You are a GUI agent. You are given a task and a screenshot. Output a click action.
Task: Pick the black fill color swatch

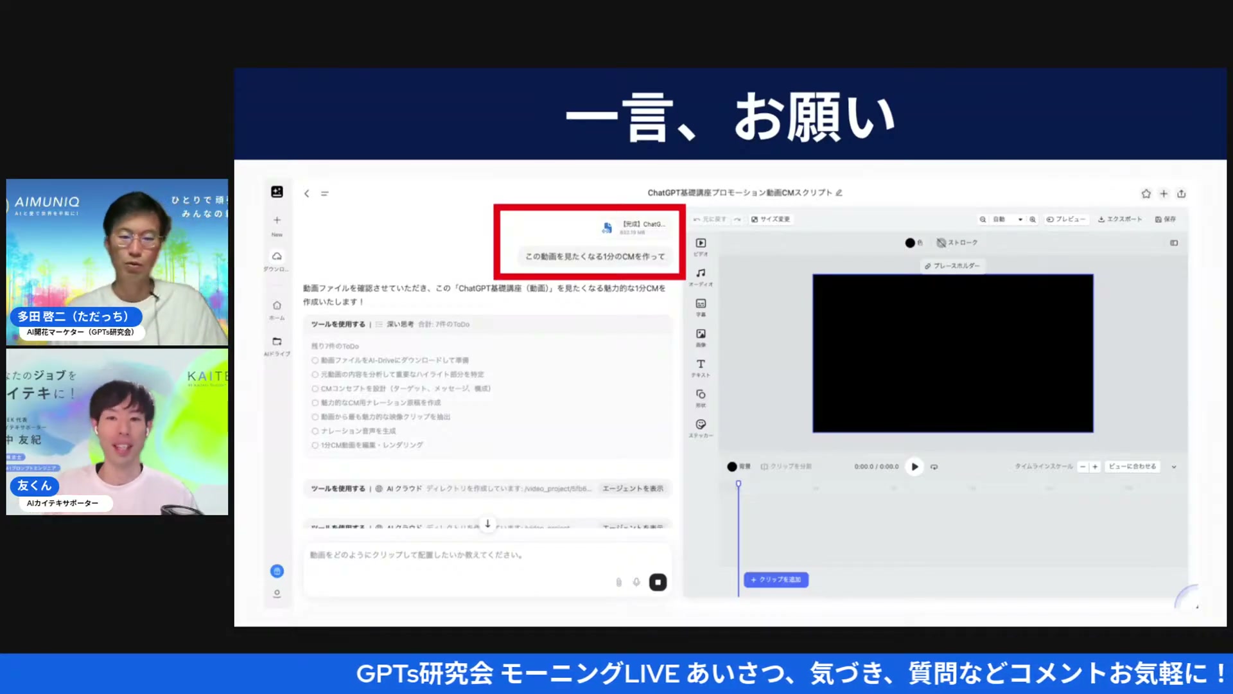tap(910, 243)
